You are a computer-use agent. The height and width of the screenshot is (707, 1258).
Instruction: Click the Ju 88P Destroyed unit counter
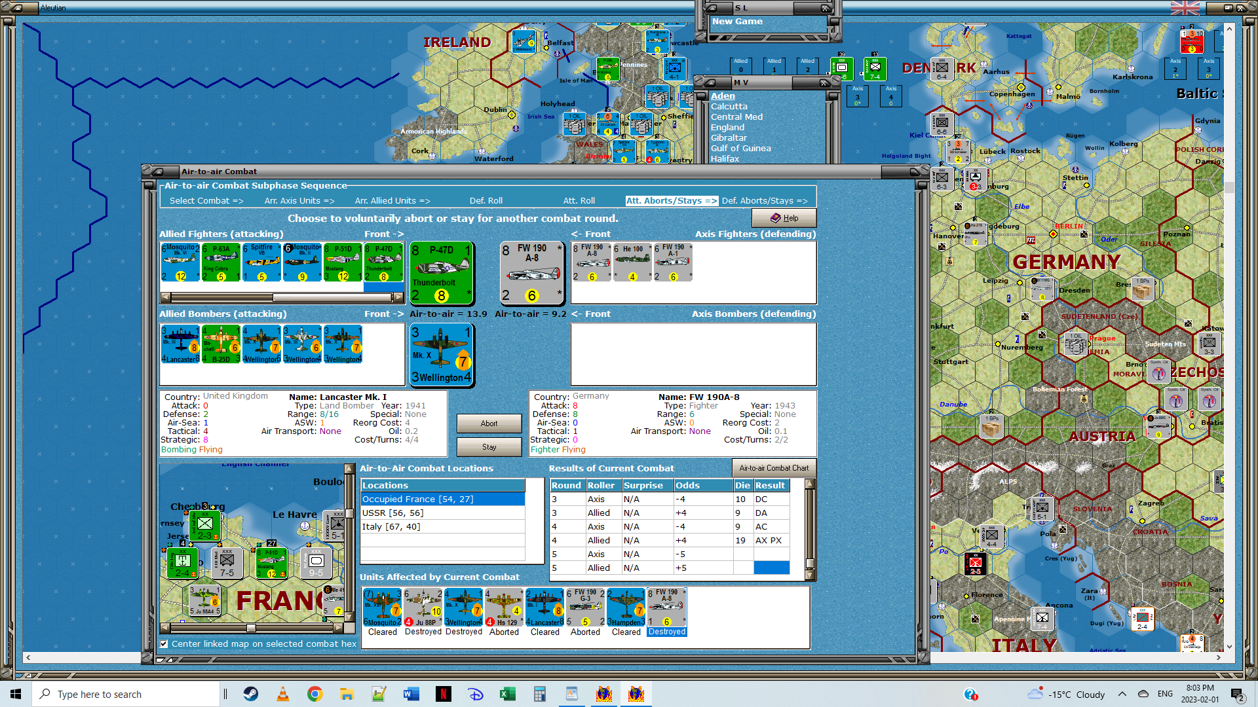(423, 607)
